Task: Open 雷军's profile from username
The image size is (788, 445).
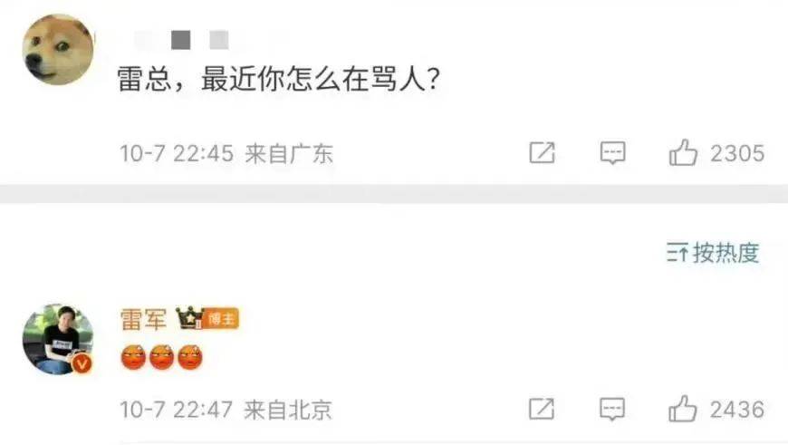Action: (143, 319)
